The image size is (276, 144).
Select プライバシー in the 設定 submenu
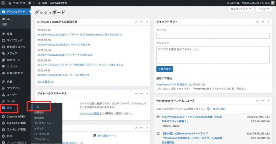pyautogui.click(x=42, y=139)
